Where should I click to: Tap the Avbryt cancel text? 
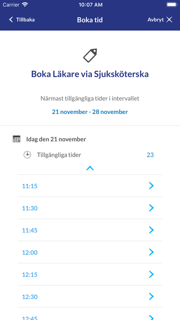click(x=156, y=20)
